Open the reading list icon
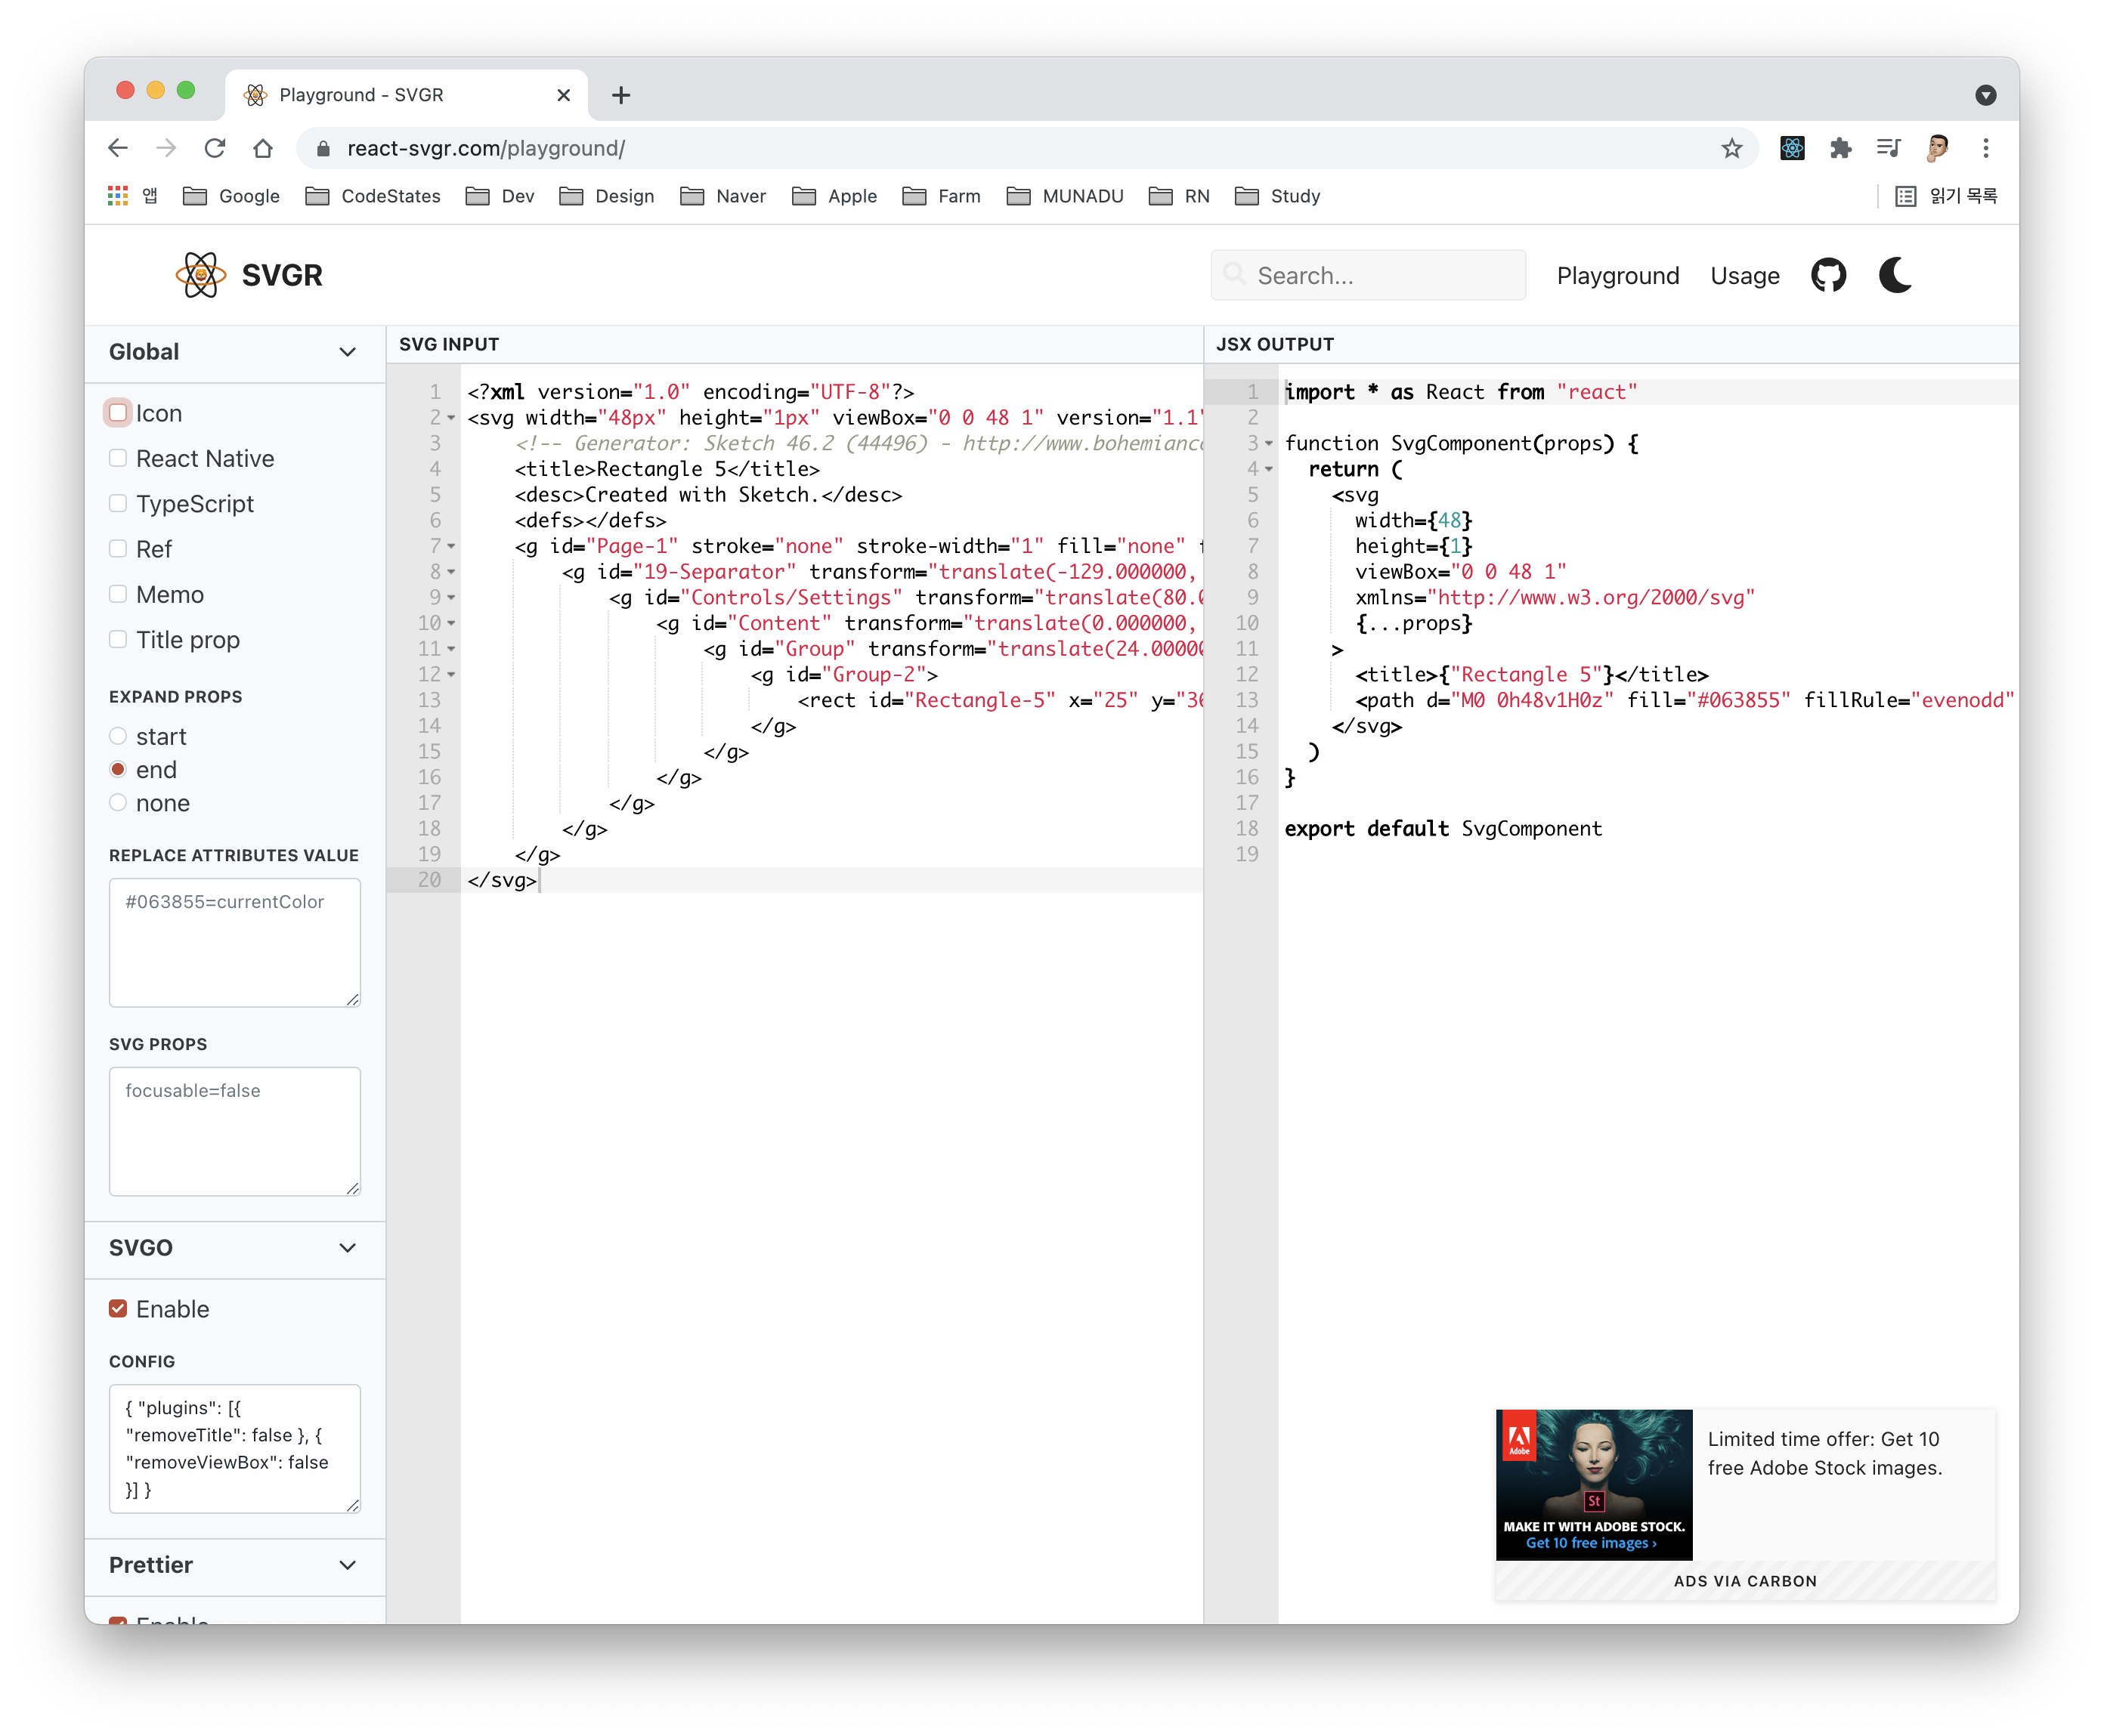The image size is (2104, 1736). (1906, 196)
